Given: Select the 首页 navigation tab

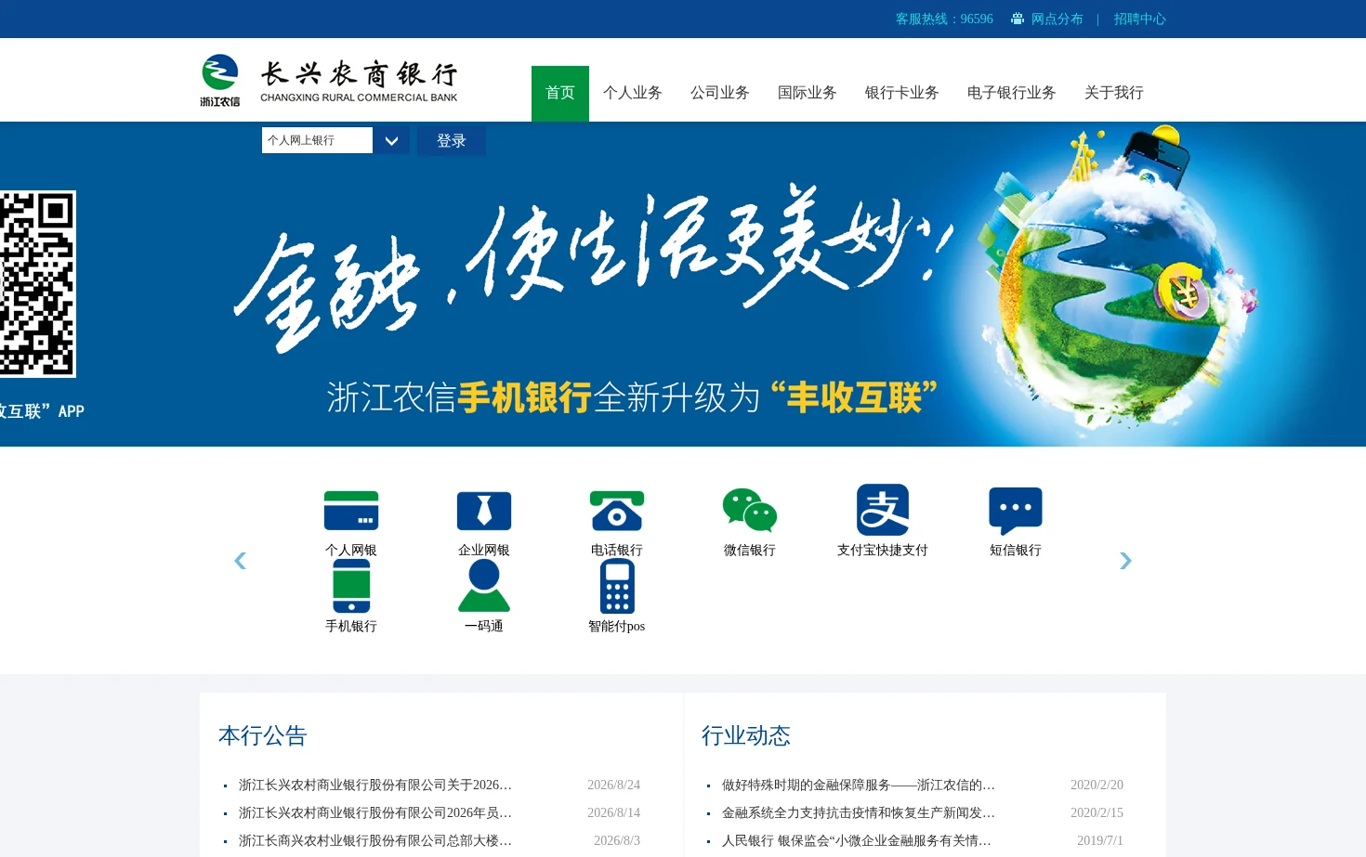Looking at the screenshot, I should [x=560, y=93].
